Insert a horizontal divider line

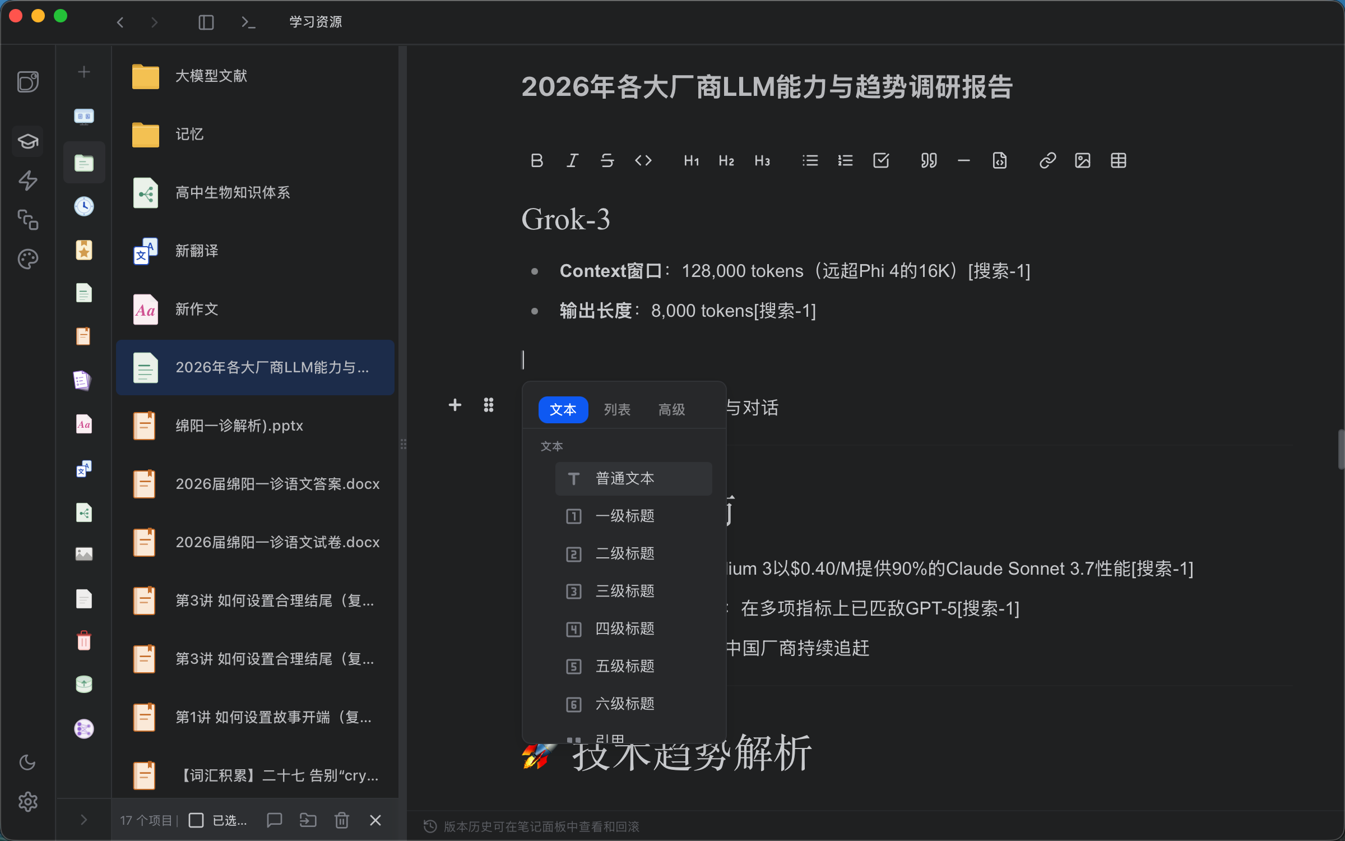(x=964, y=161)
